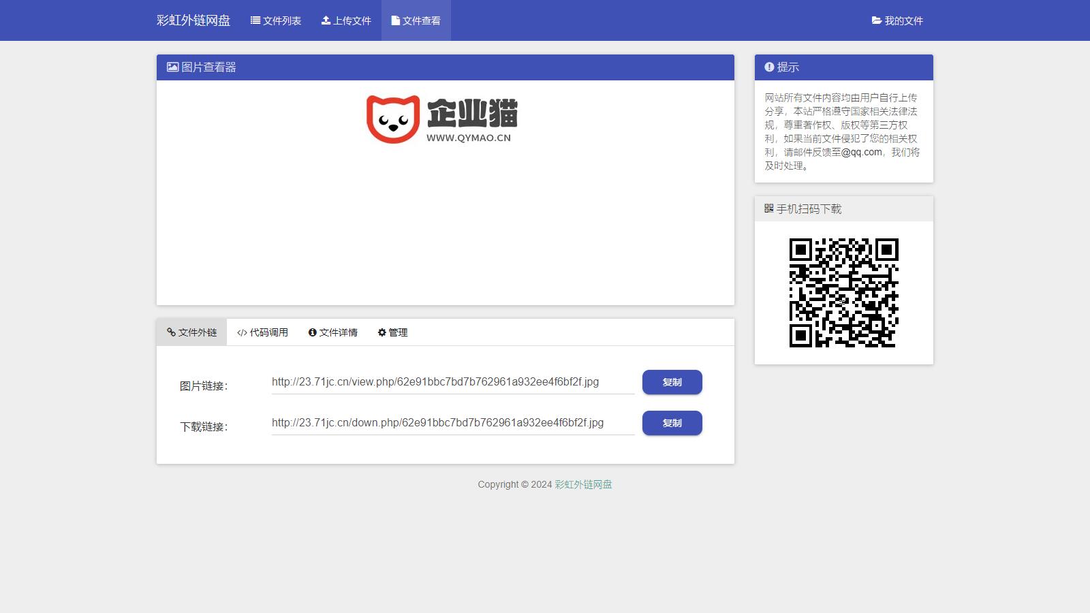Click the 图片链接 URL input field
Screen dimensions: 1090x613
coord(452,382)
